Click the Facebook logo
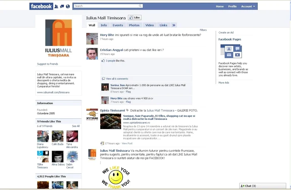Screen dimensions: 291x190 click(x=41, y=6)
